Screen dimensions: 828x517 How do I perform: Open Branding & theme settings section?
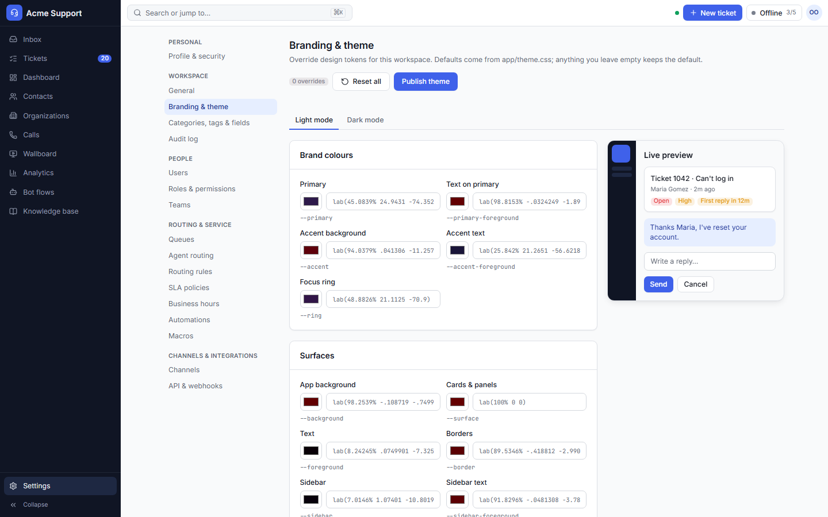pyautogui.click(x=221, y=107)
